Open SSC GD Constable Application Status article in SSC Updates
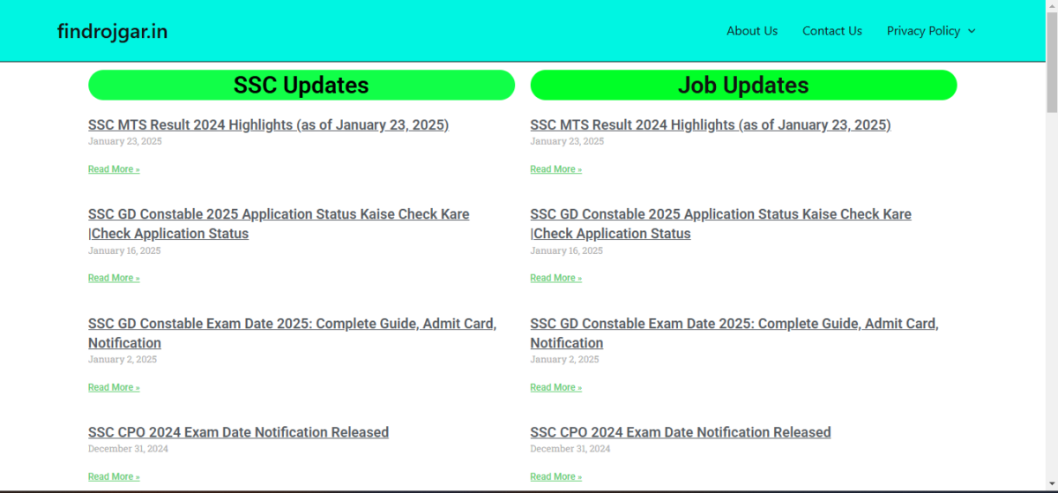The width and height of the screenshot is (1058, 493). 279,224
